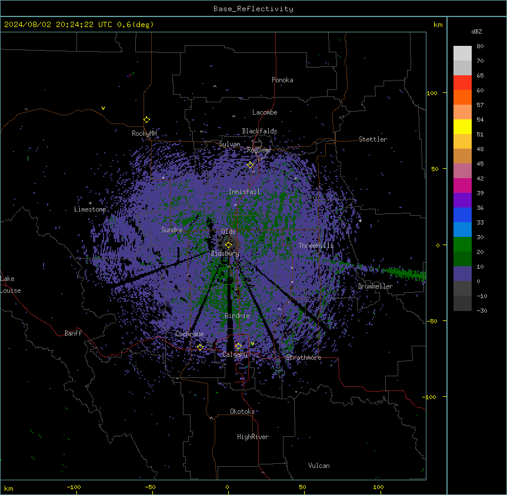Click the Blackfalds label
Screen dimensions: 507x495
click(x=259, y=131)
